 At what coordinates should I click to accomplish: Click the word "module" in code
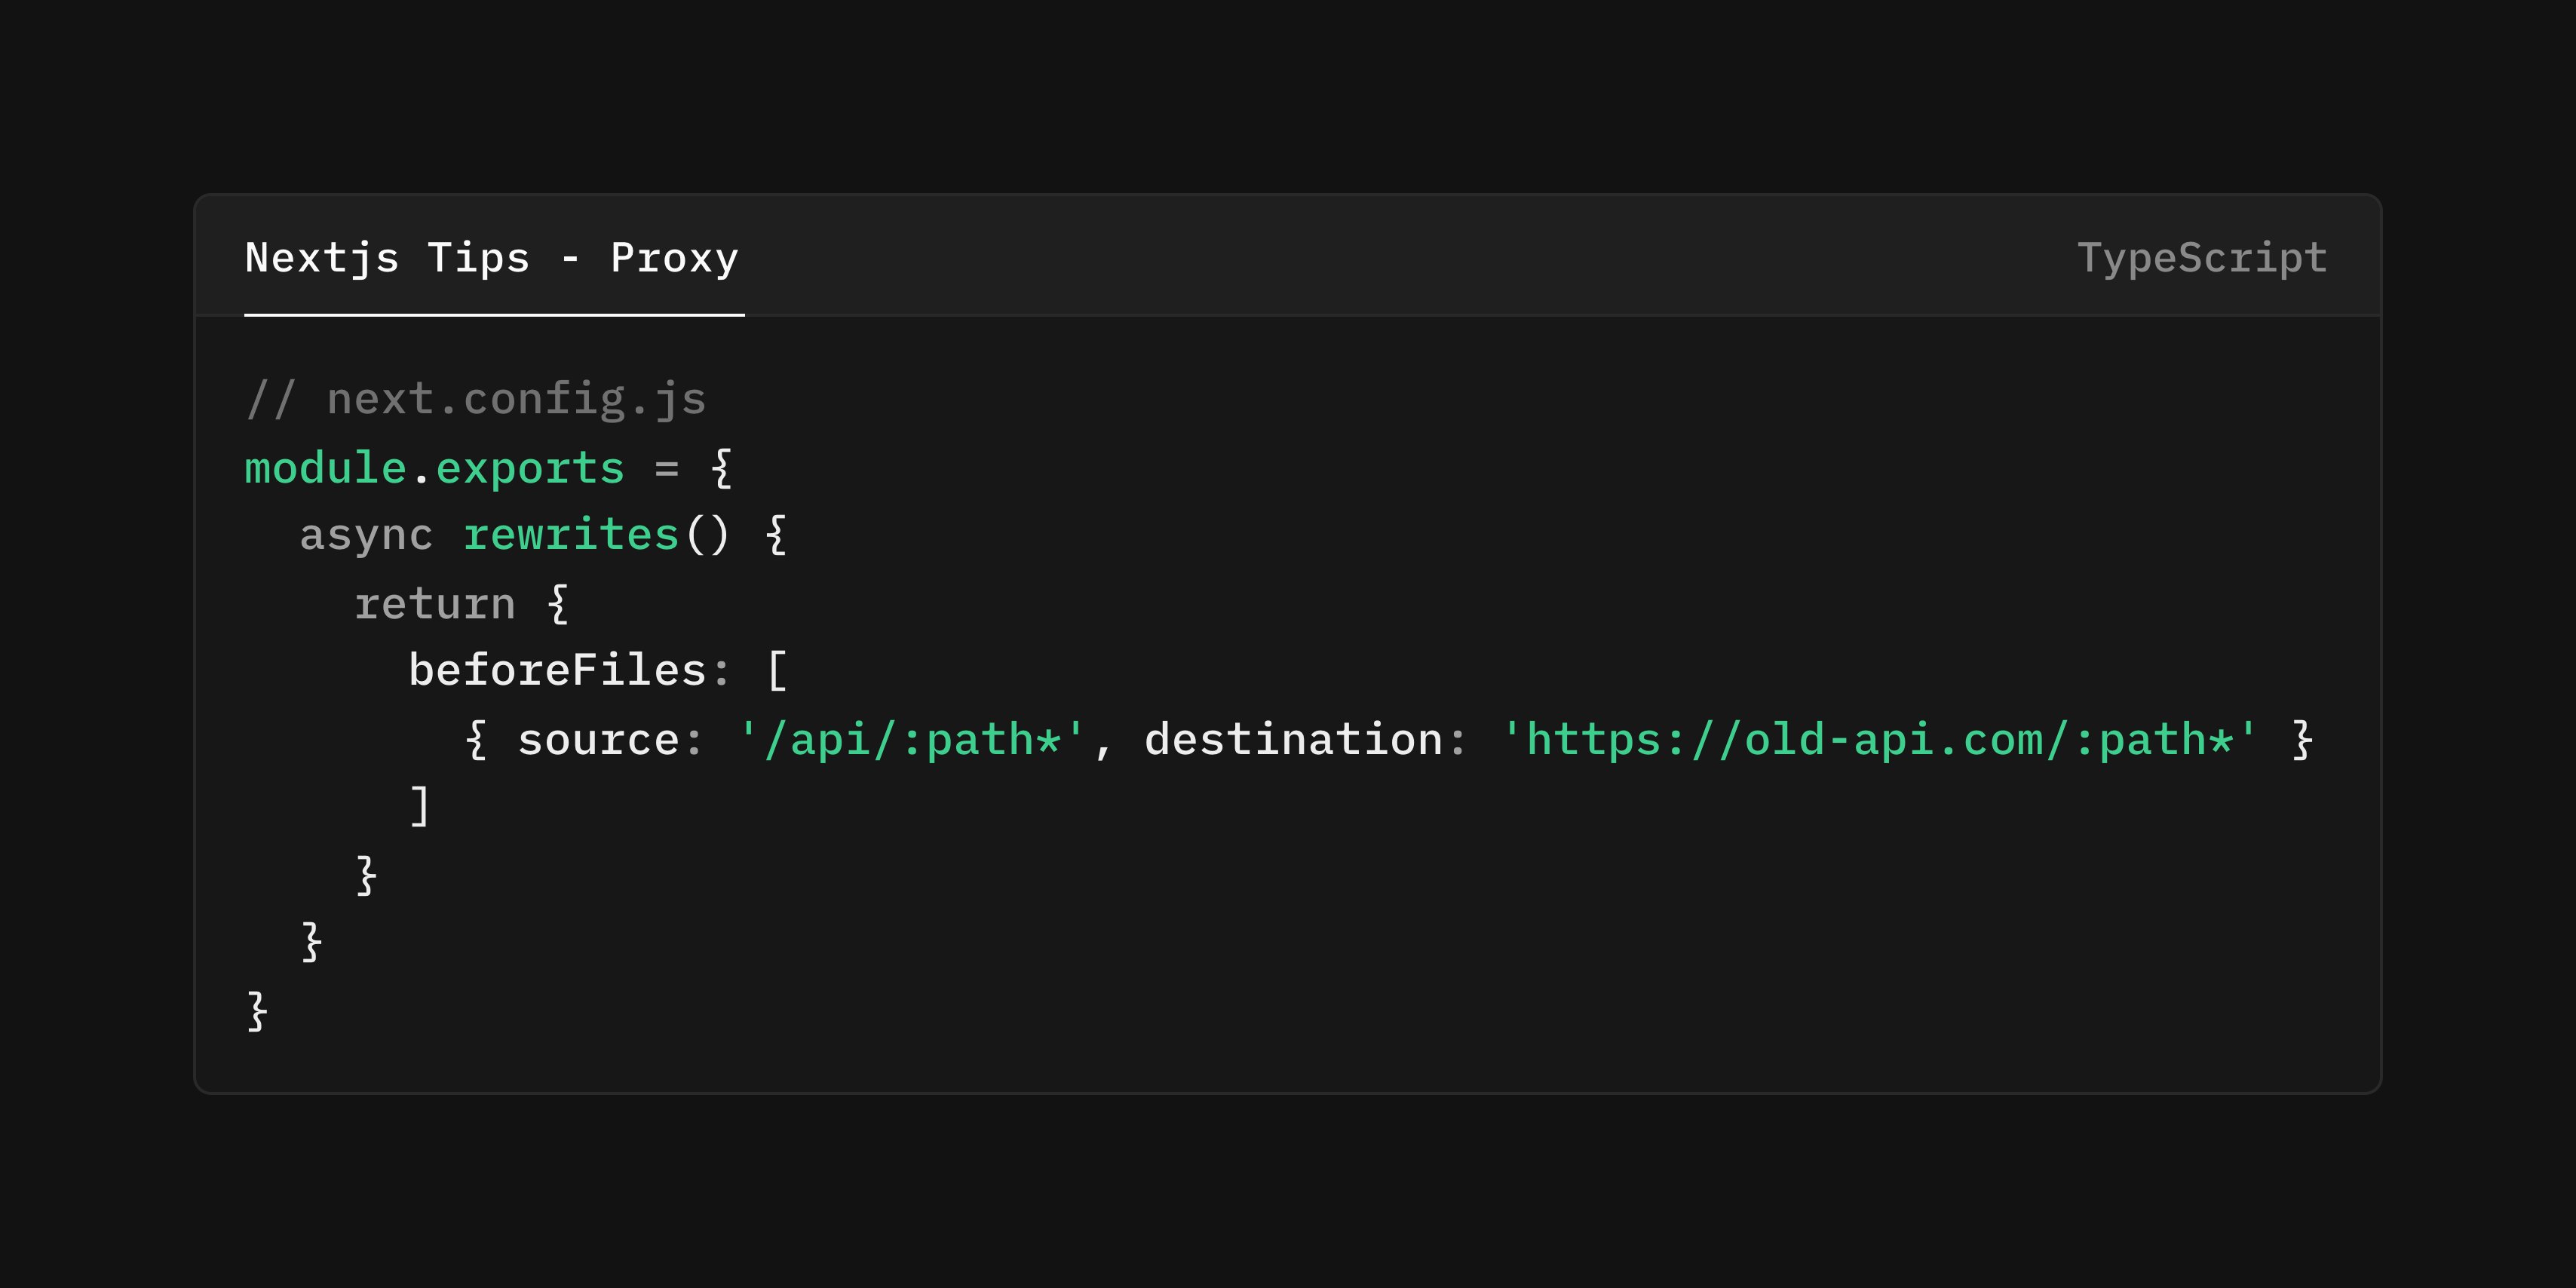tap(326, 468)
